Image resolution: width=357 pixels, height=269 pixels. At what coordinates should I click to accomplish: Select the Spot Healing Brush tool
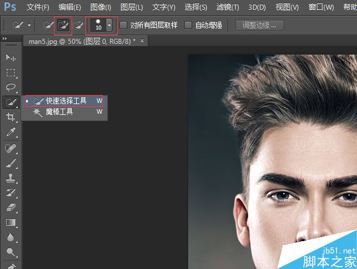[10, 148]
